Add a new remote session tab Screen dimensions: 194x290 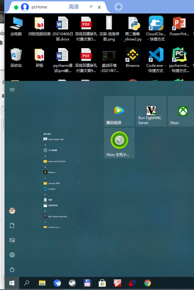[x=119, y=7]
